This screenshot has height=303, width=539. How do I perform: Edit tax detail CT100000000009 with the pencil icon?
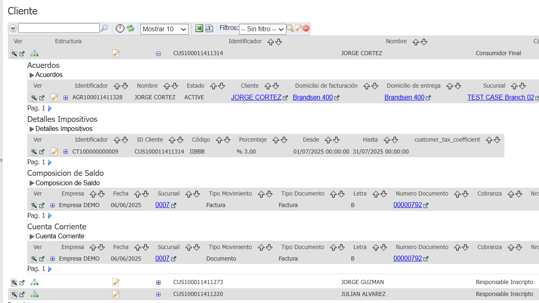[54, 151]
